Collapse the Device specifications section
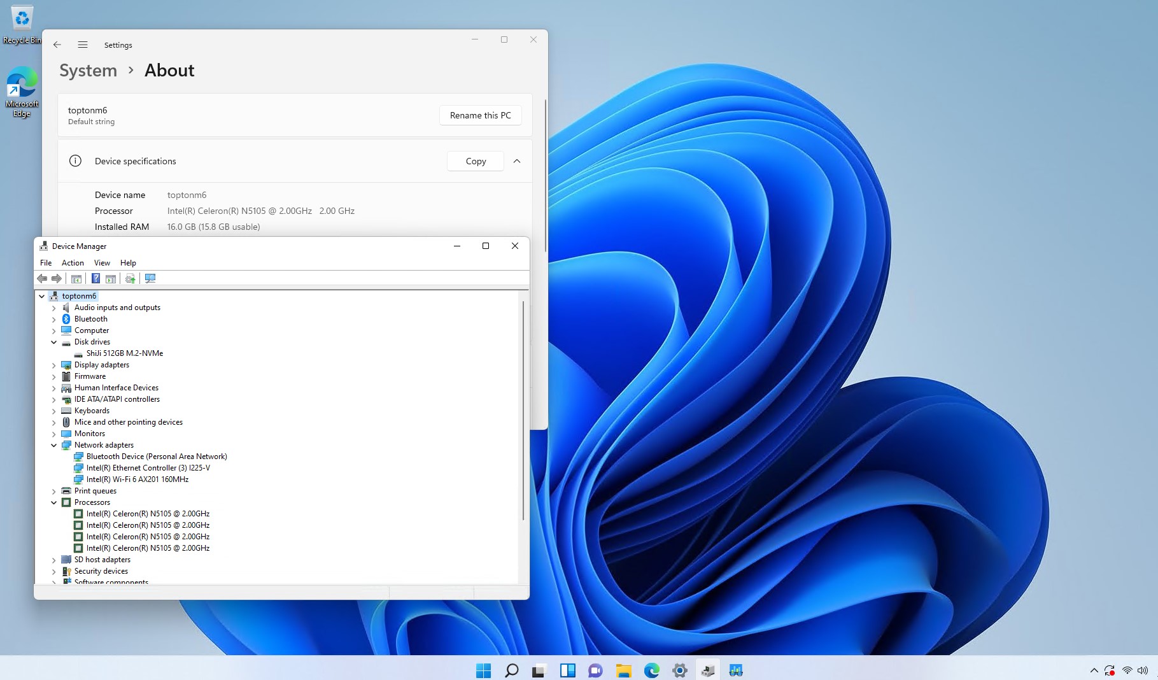Image resolution: width=1158 pixels, height=680 pixels. click(517, 161)
